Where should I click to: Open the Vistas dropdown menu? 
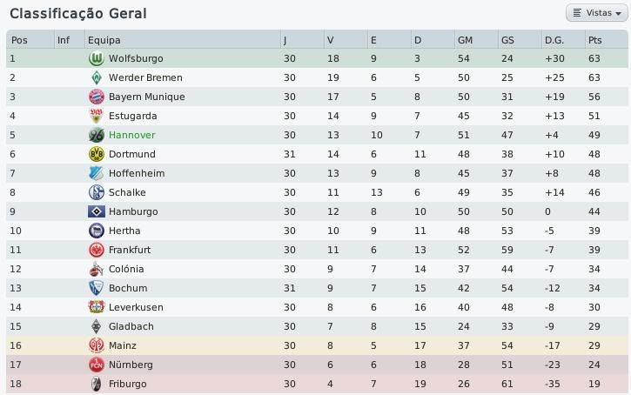pos(597,13)
